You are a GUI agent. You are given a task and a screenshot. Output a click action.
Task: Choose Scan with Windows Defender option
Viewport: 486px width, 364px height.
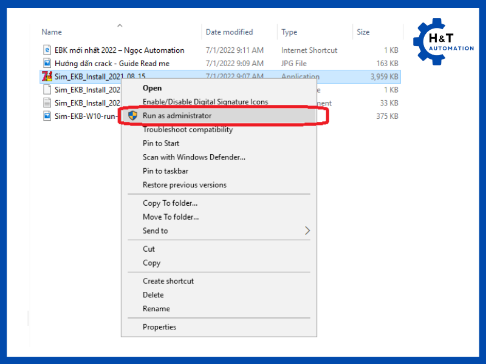194,157
